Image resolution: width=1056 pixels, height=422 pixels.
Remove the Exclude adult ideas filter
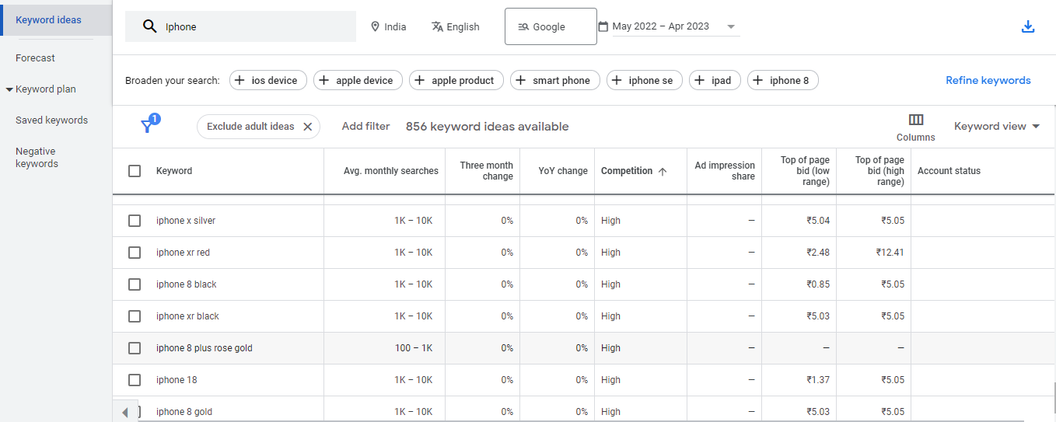tap(307, 127)
